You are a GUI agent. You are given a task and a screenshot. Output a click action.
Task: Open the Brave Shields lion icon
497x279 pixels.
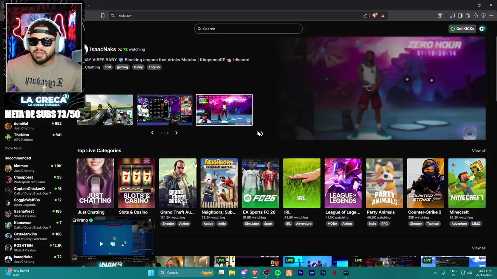(x=374, y=15)
